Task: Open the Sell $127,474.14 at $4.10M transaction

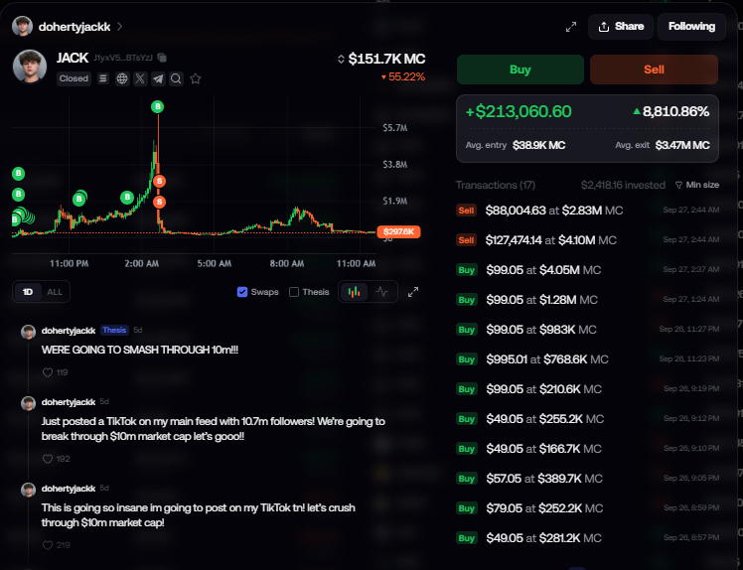Action: pos(588,240)
